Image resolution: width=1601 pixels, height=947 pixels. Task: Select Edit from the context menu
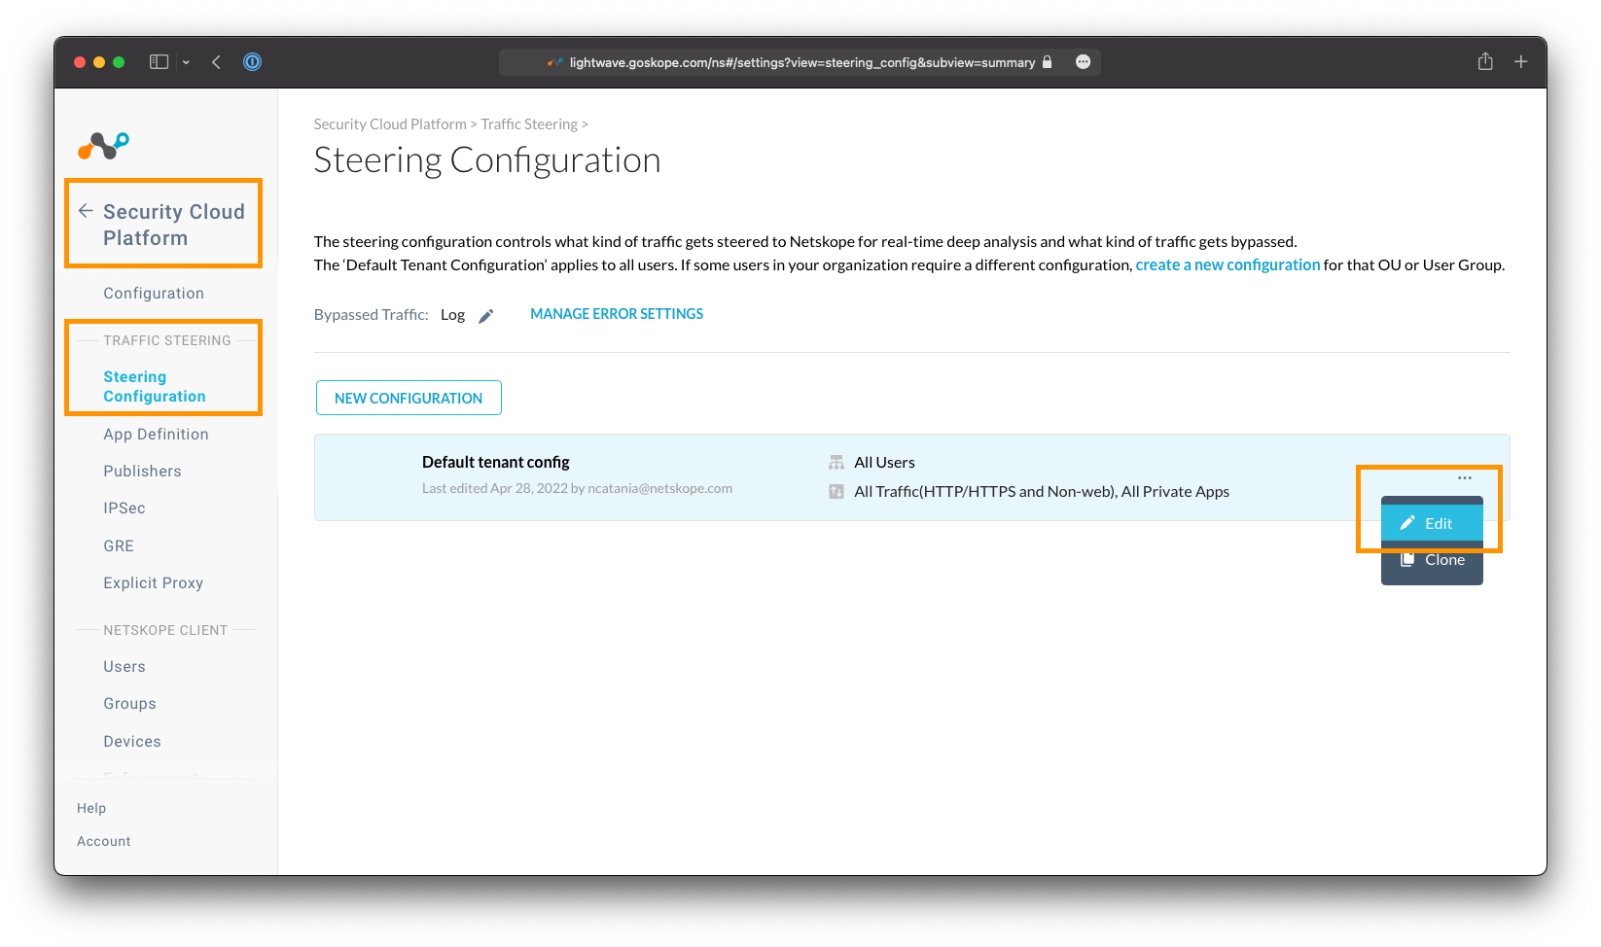tap(1432, 523)
